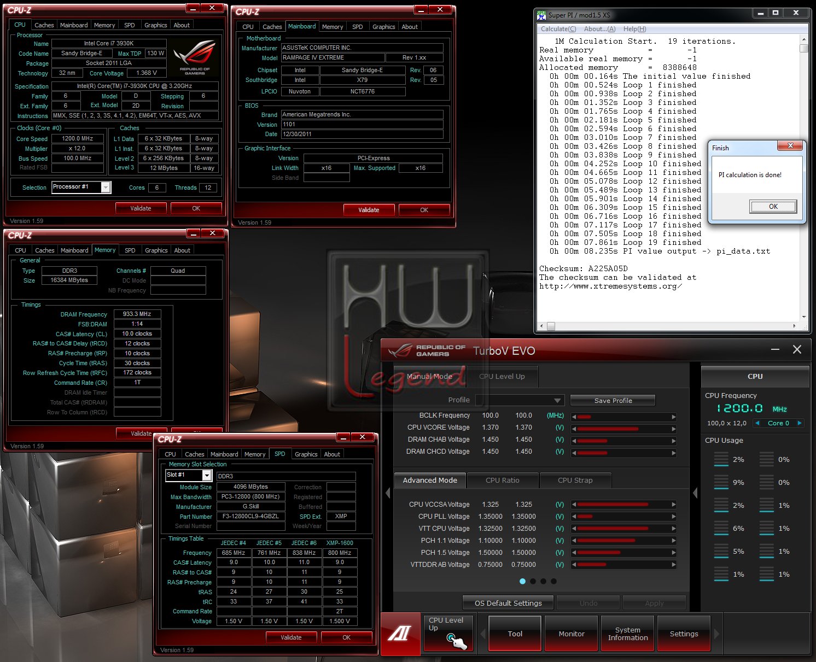Open the Tool section in TurboV bottom bar
Image resolution: width=816 pixels, height=662 pixels.
pyautogui.click(x=515, y=634)
